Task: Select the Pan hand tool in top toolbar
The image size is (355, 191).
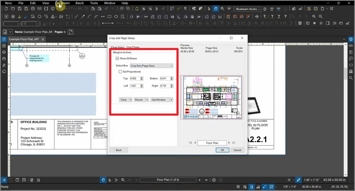Action: coord(216,9)
